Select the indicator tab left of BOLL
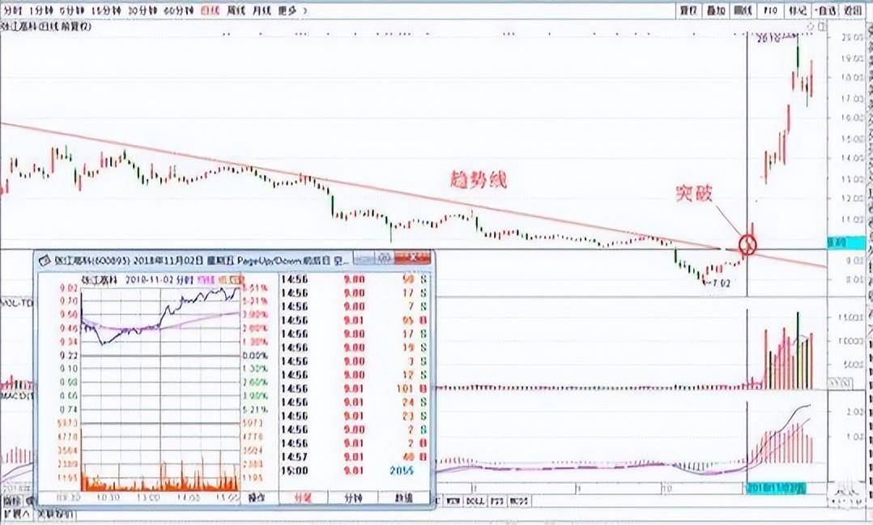The width and height of the screenshot is (873, 525). click(x=454, y=502)
